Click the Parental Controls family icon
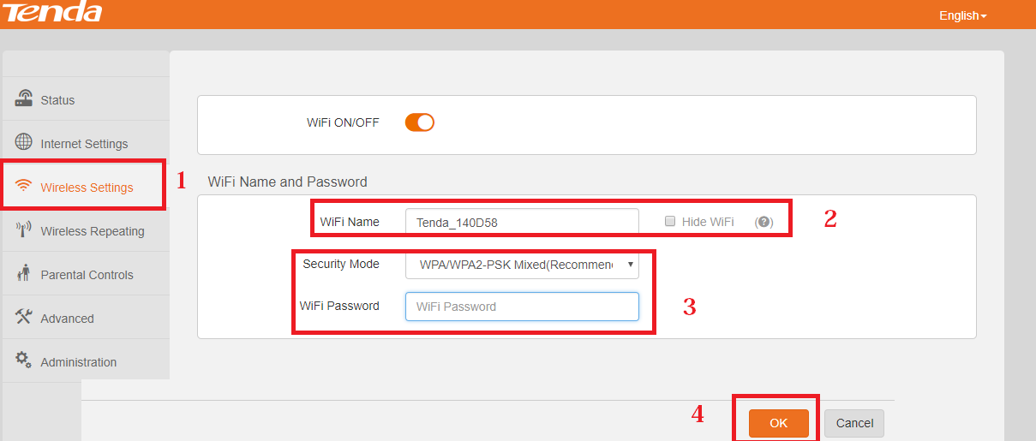 coord(24,273)
